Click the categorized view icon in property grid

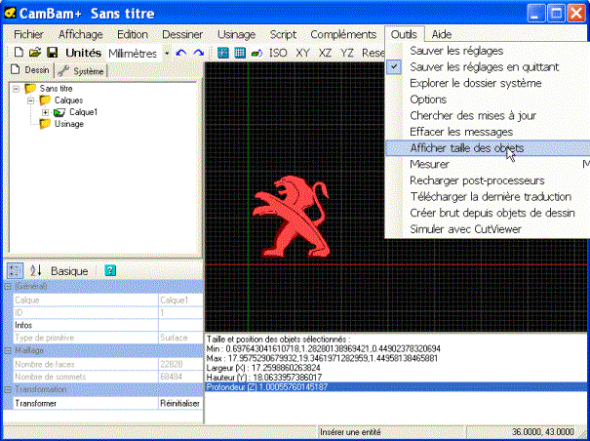[15, 271]
